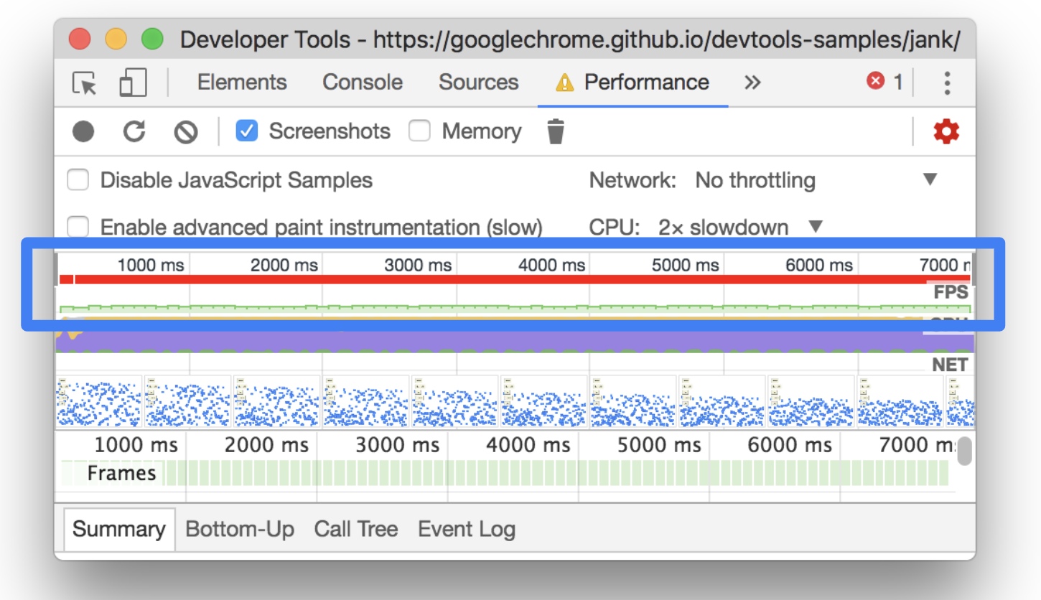Click the Frames track label
The image size is (1041, 600).
pyautogui.click(x=121, y=473)
